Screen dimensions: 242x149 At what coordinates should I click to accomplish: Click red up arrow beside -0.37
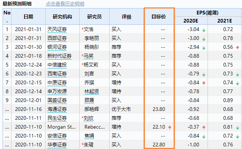click(204, 128)
